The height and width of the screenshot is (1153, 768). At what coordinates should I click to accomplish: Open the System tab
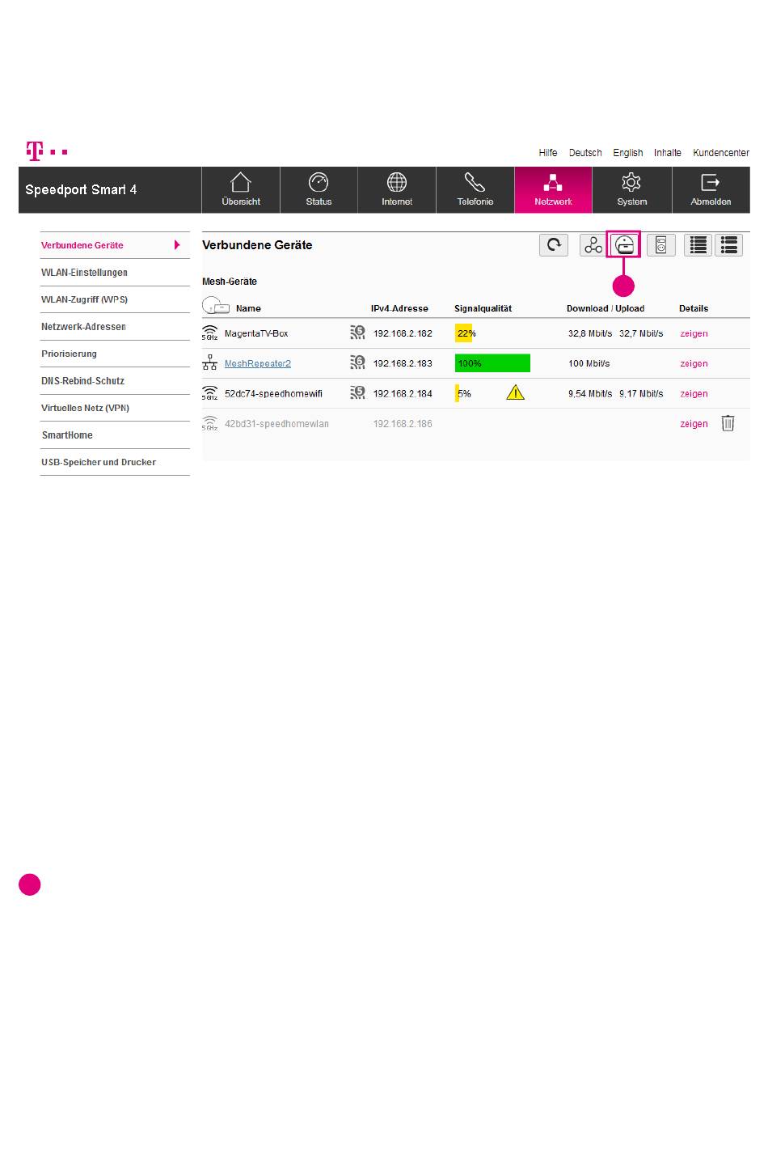pyautogui.click(x=632, y=190)
